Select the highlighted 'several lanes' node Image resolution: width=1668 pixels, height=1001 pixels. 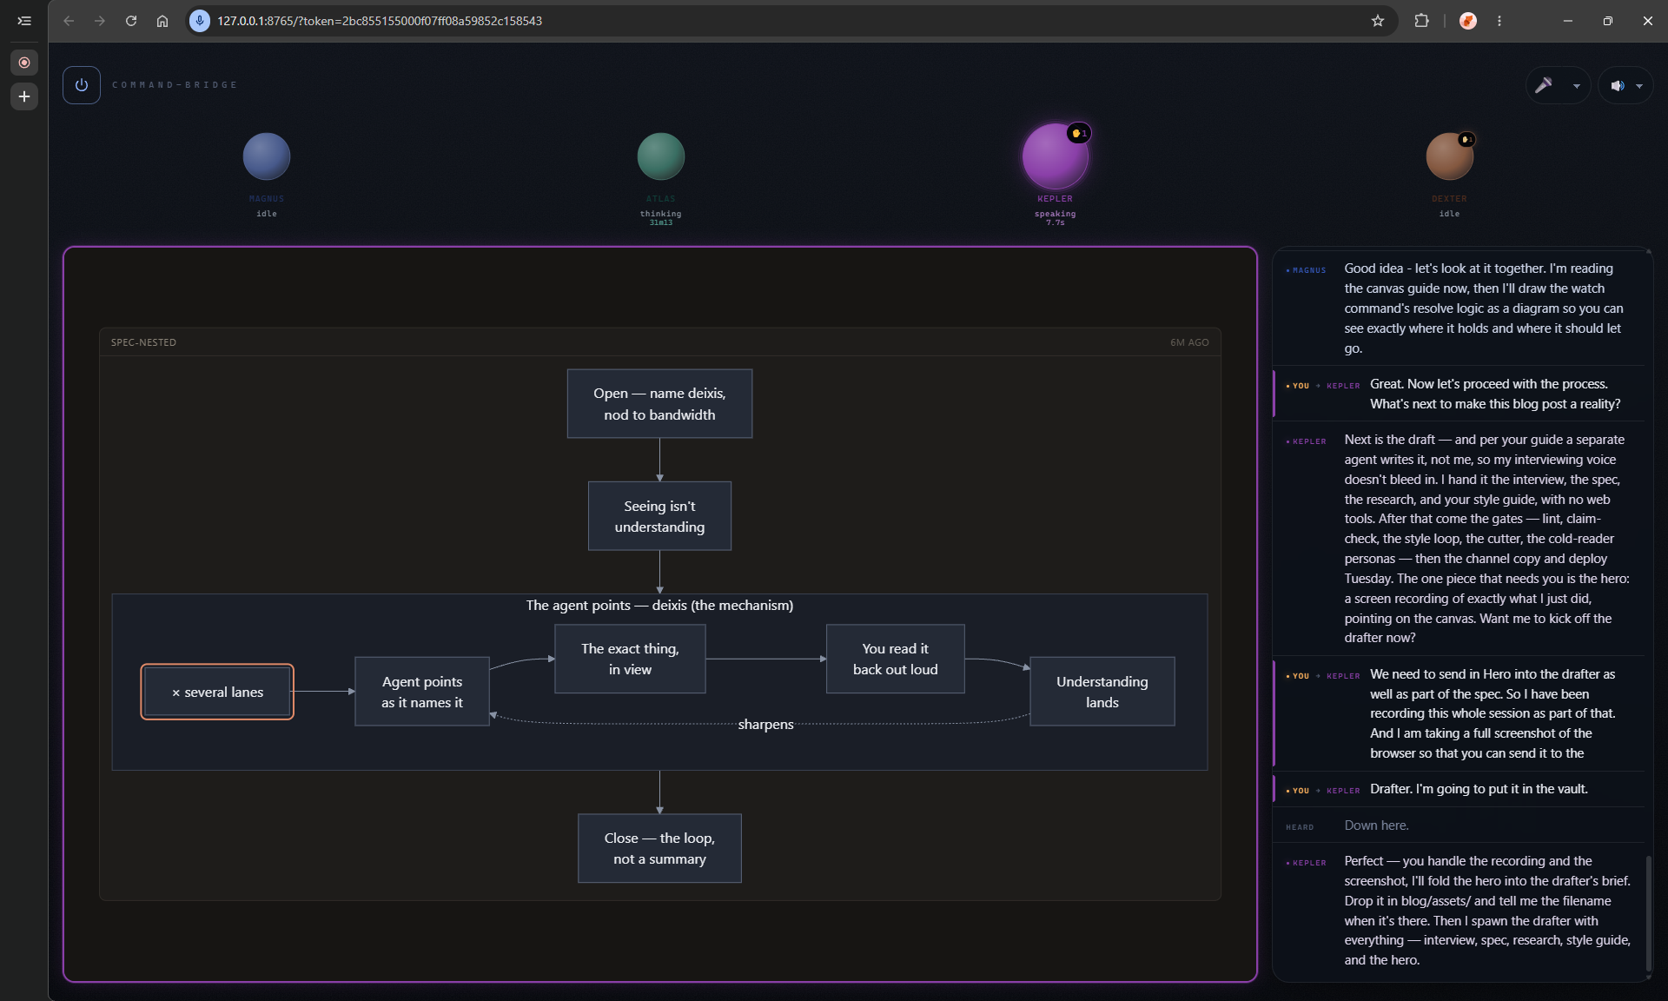(x=217, y=692)
